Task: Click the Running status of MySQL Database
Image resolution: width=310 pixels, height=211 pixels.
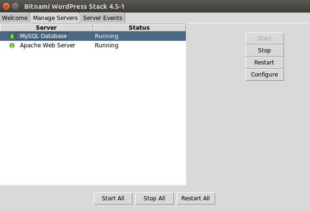Action: (106, 36)
